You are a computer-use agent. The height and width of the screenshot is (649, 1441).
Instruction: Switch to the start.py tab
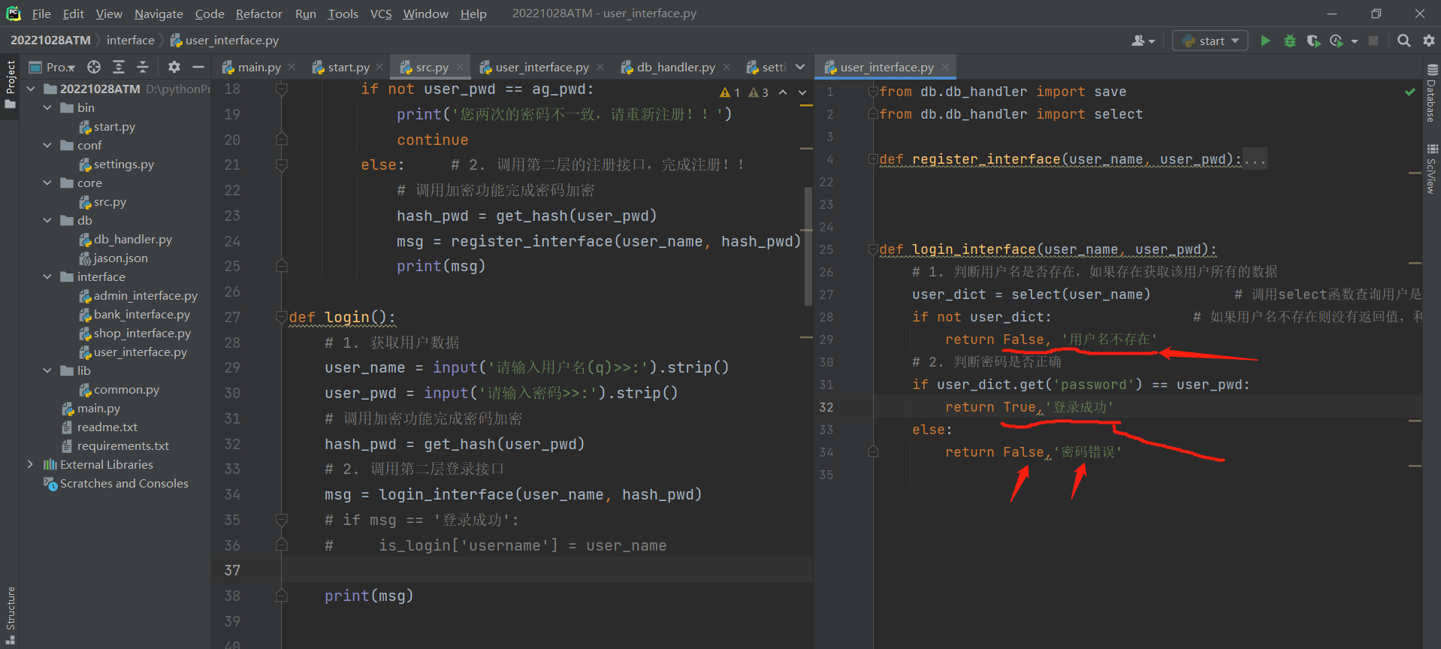(x=348, y=67)
